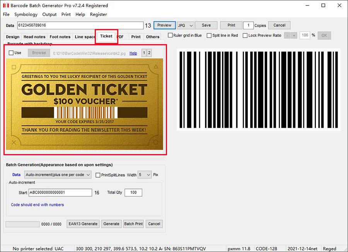Click the Browse button

point(39,53)
